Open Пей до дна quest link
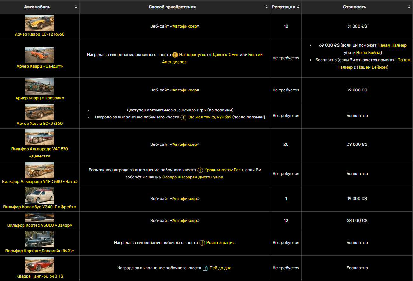 click(220, 268)
